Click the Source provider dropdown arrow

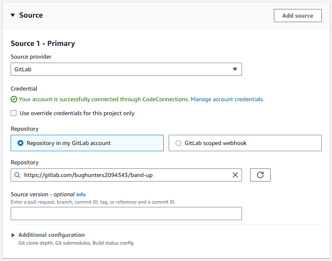pos(235,69)
